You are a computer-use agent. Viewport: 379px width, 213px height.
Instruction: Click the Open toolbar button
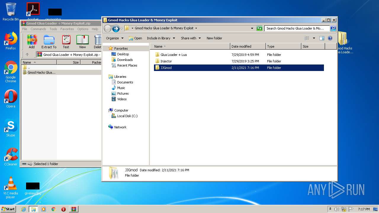coord(135,38)
